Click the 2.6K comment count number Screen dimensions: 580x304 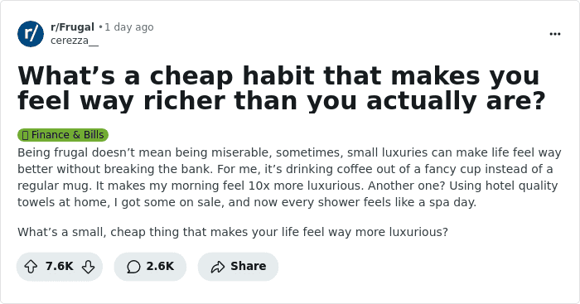pyautogui.click(x=160, y=266)
